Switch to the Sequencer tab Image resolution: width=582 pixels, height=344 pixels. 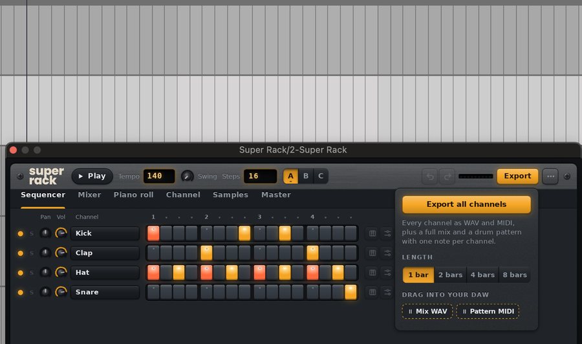(x=43, y=195)
